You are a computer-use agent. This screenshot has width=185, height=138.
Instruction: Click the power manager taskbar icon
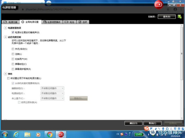pos(60,134)
